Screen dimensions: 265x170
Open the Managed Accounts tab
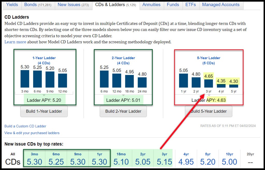[x=221, y=5]
